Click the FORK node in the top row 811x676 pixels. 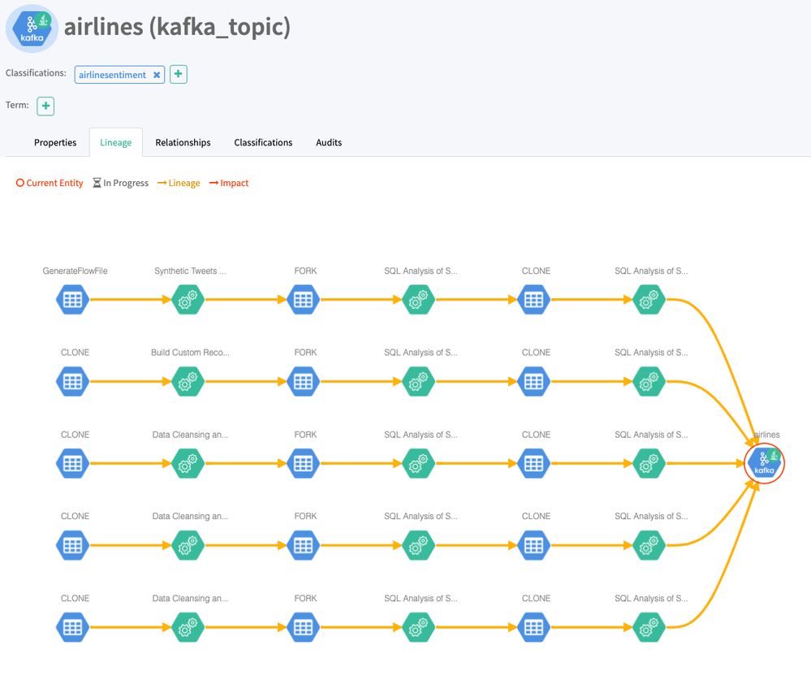click(x=304, y=299)
